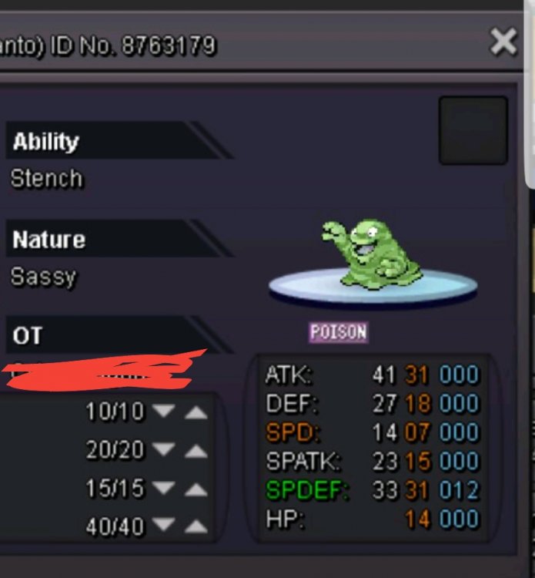Screen dimensions: 535x578
Task: Close the Pokemon summary window
Action: pyautogui.click(x=503, y=42)
